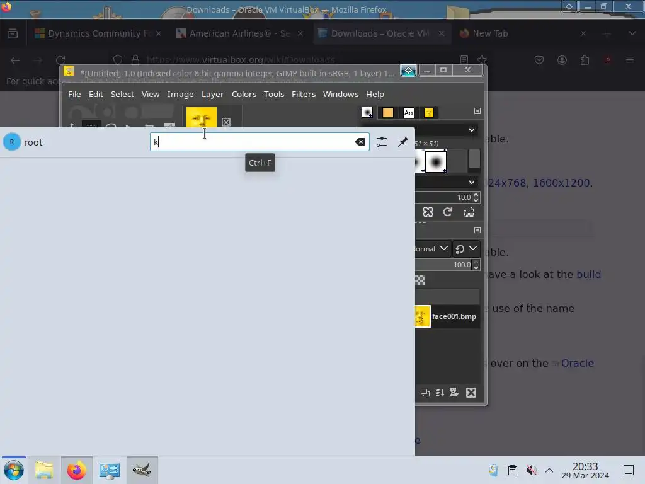Viewport: 645px width, 484px height.
Task: Switch to American Airlines Firefox tab
Action: [x=239, y=33]
